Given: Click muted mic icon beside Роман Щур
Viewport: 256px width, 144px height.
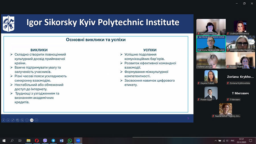Looking at the screenshot, I should 199,99.
